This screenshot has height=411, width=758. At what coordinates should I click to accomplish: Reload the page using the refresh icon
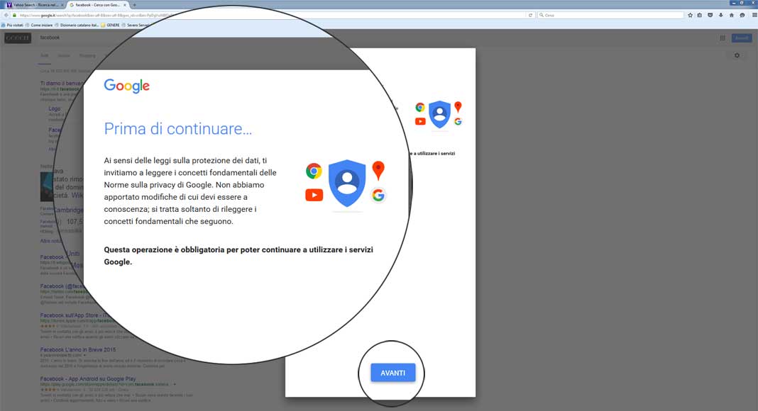[x=530, y=15]
